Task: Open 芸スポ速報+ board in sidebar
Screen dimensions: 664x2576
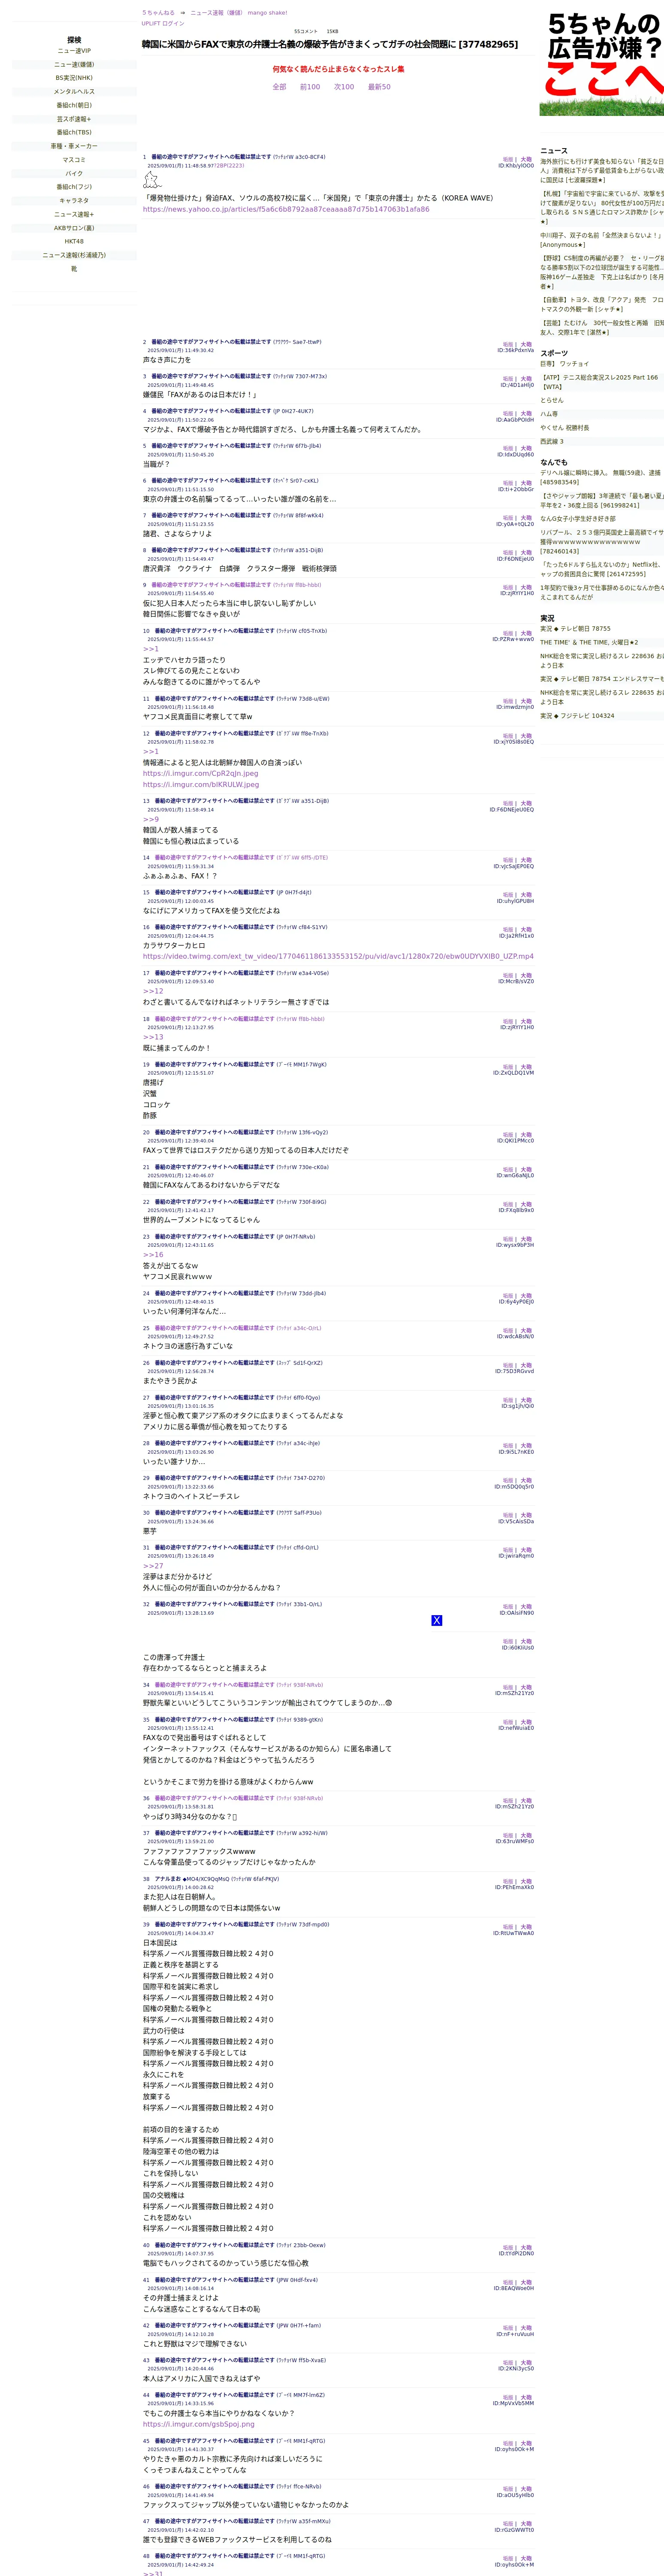Action: (74, 119)
